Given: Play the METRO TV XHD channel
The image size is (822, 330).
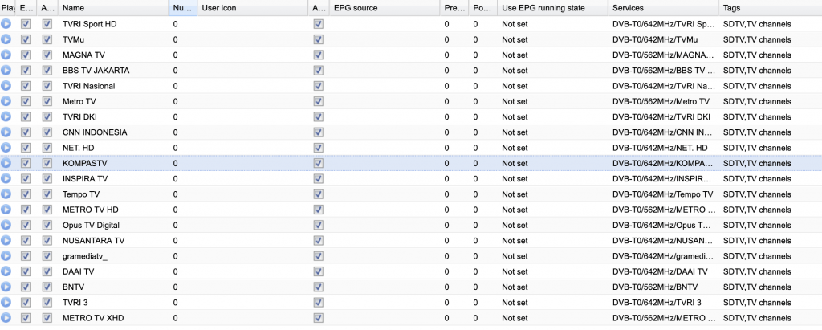Looking at the screenshot, I should [6, 318].
